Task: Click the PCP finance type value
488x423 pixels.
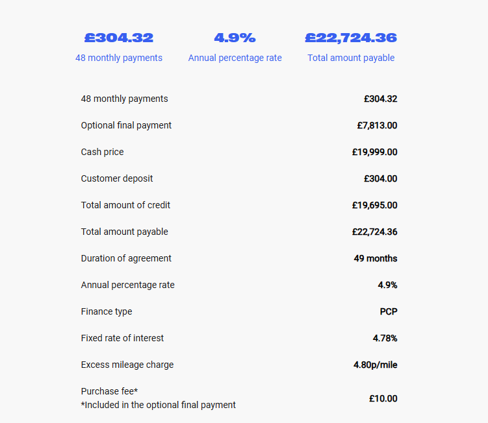Action: click(389, 311)
